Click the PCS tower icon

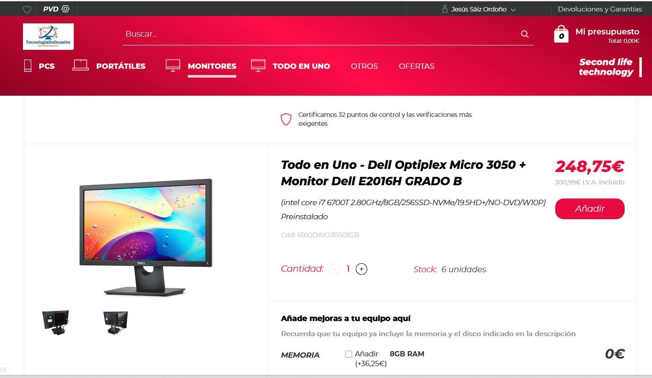(x=28, y=66)
